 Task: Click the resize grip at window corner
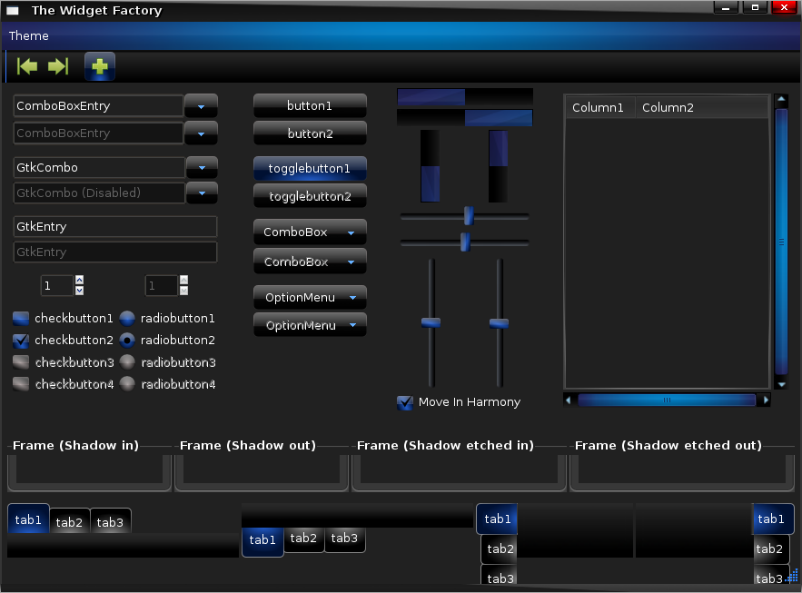tap(792, 576)
